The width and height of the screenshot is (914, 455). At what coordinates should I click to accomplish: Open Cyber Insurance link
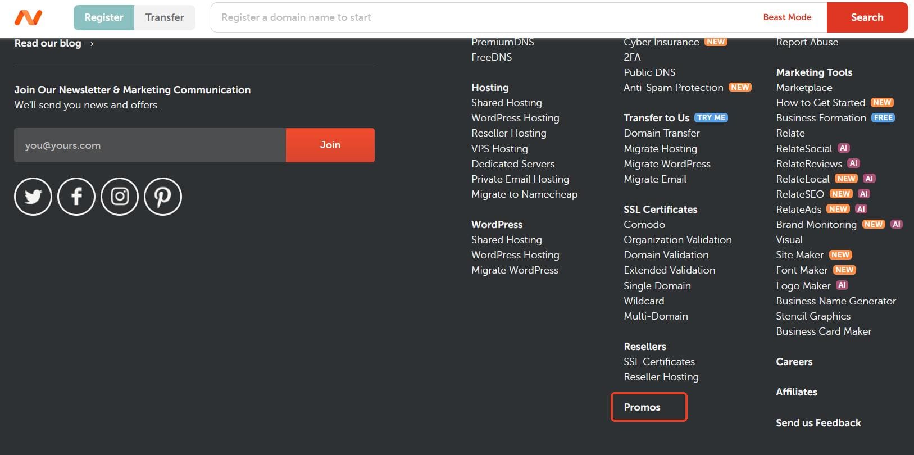(x=661, y=42)
